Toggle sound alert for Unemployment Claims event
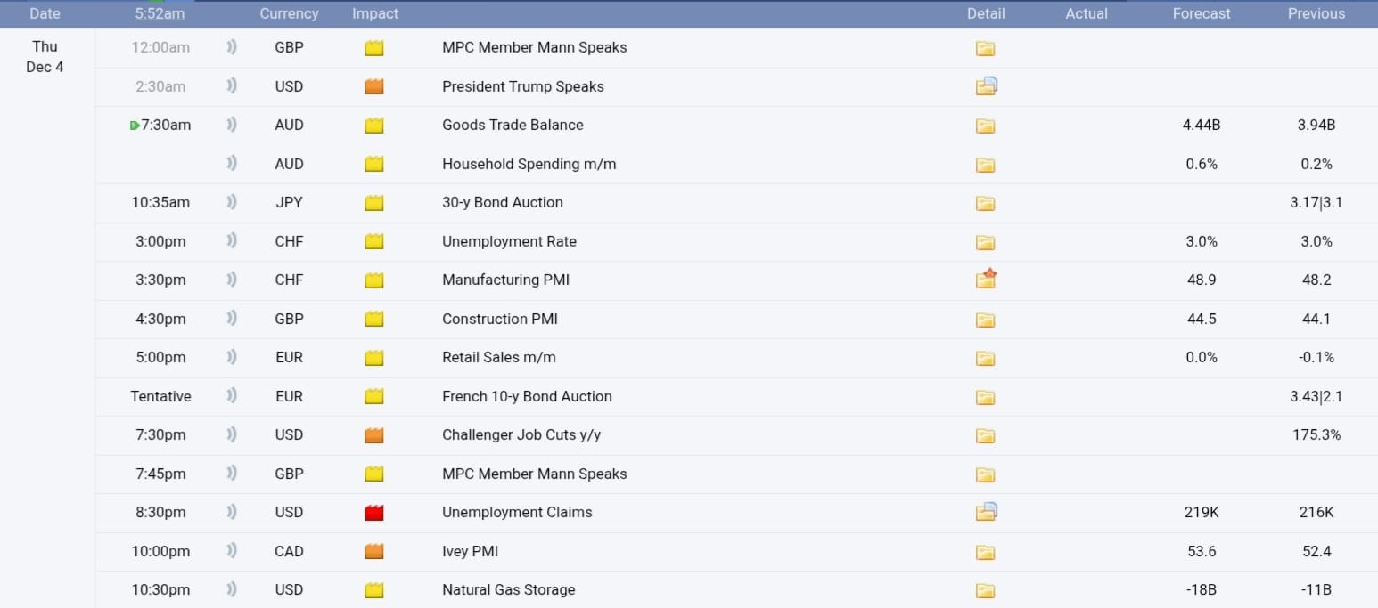Screen dimensions: 1378x608 click(x=232, y=512)
